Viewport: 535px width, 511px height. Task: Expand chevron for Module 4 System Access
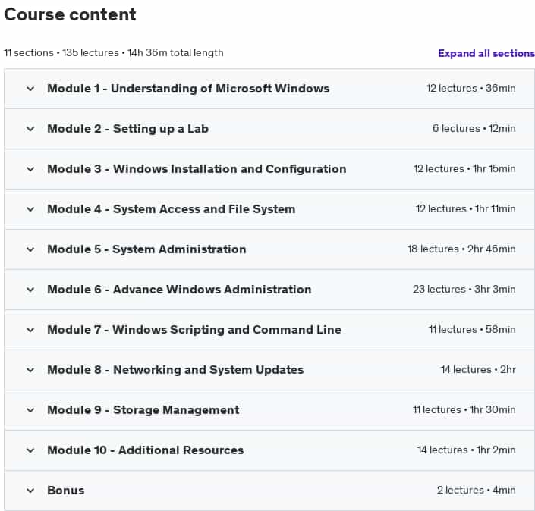(30, 209)
